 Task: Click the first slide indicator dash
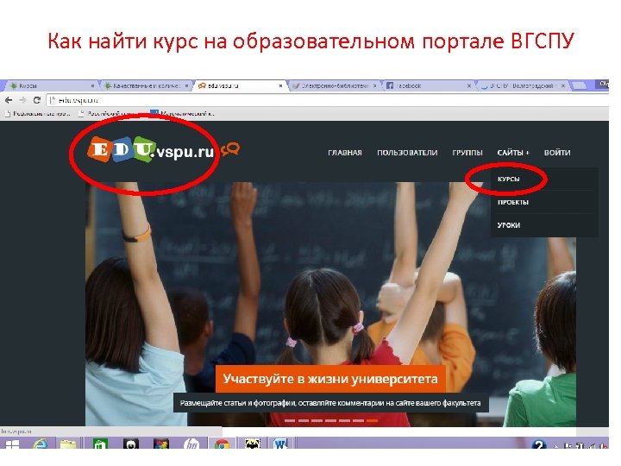click(x=290, y=420)
